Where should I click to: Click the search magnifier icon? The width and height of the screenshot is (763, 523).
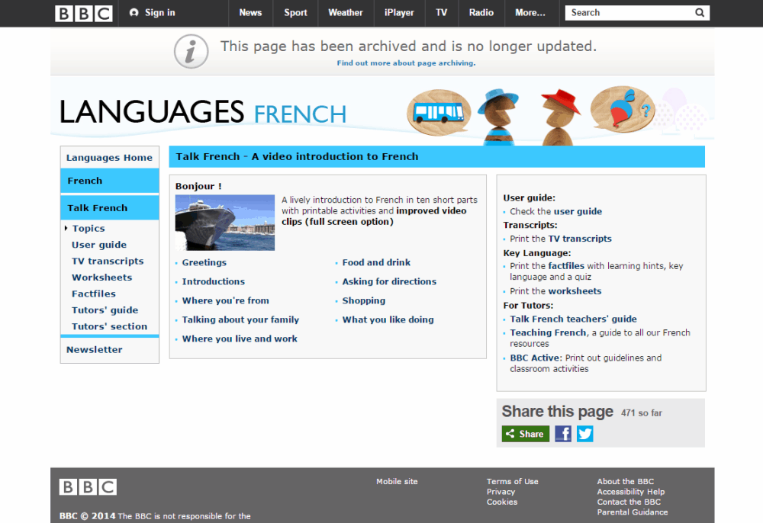tap(699, 13)
